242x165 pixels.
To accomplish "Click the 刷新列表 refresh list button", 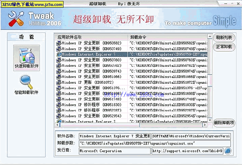I will (224, 37).
